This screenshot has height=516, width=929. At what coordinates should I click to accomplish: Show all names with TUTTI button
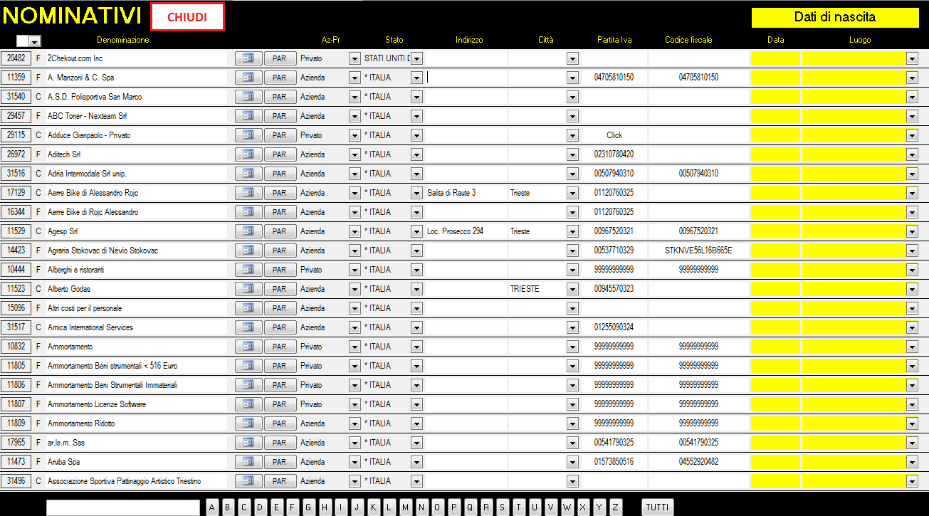tap(658, 507)
